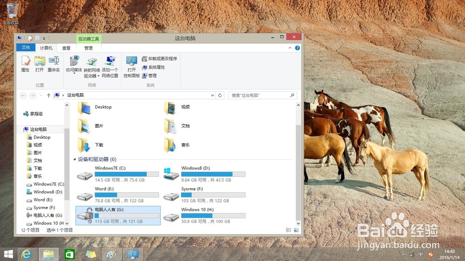Click the Forward navigation arrow

(33, 95)
